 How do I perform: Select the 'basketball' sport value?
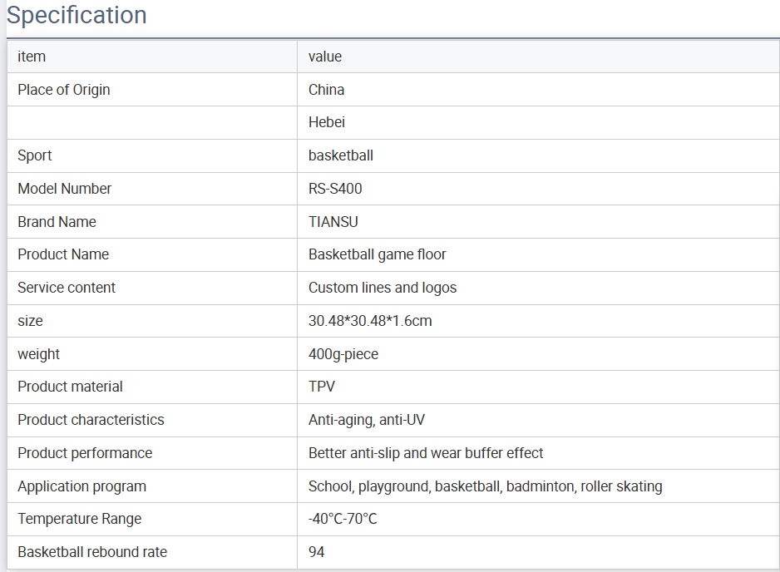coord(341,155)
